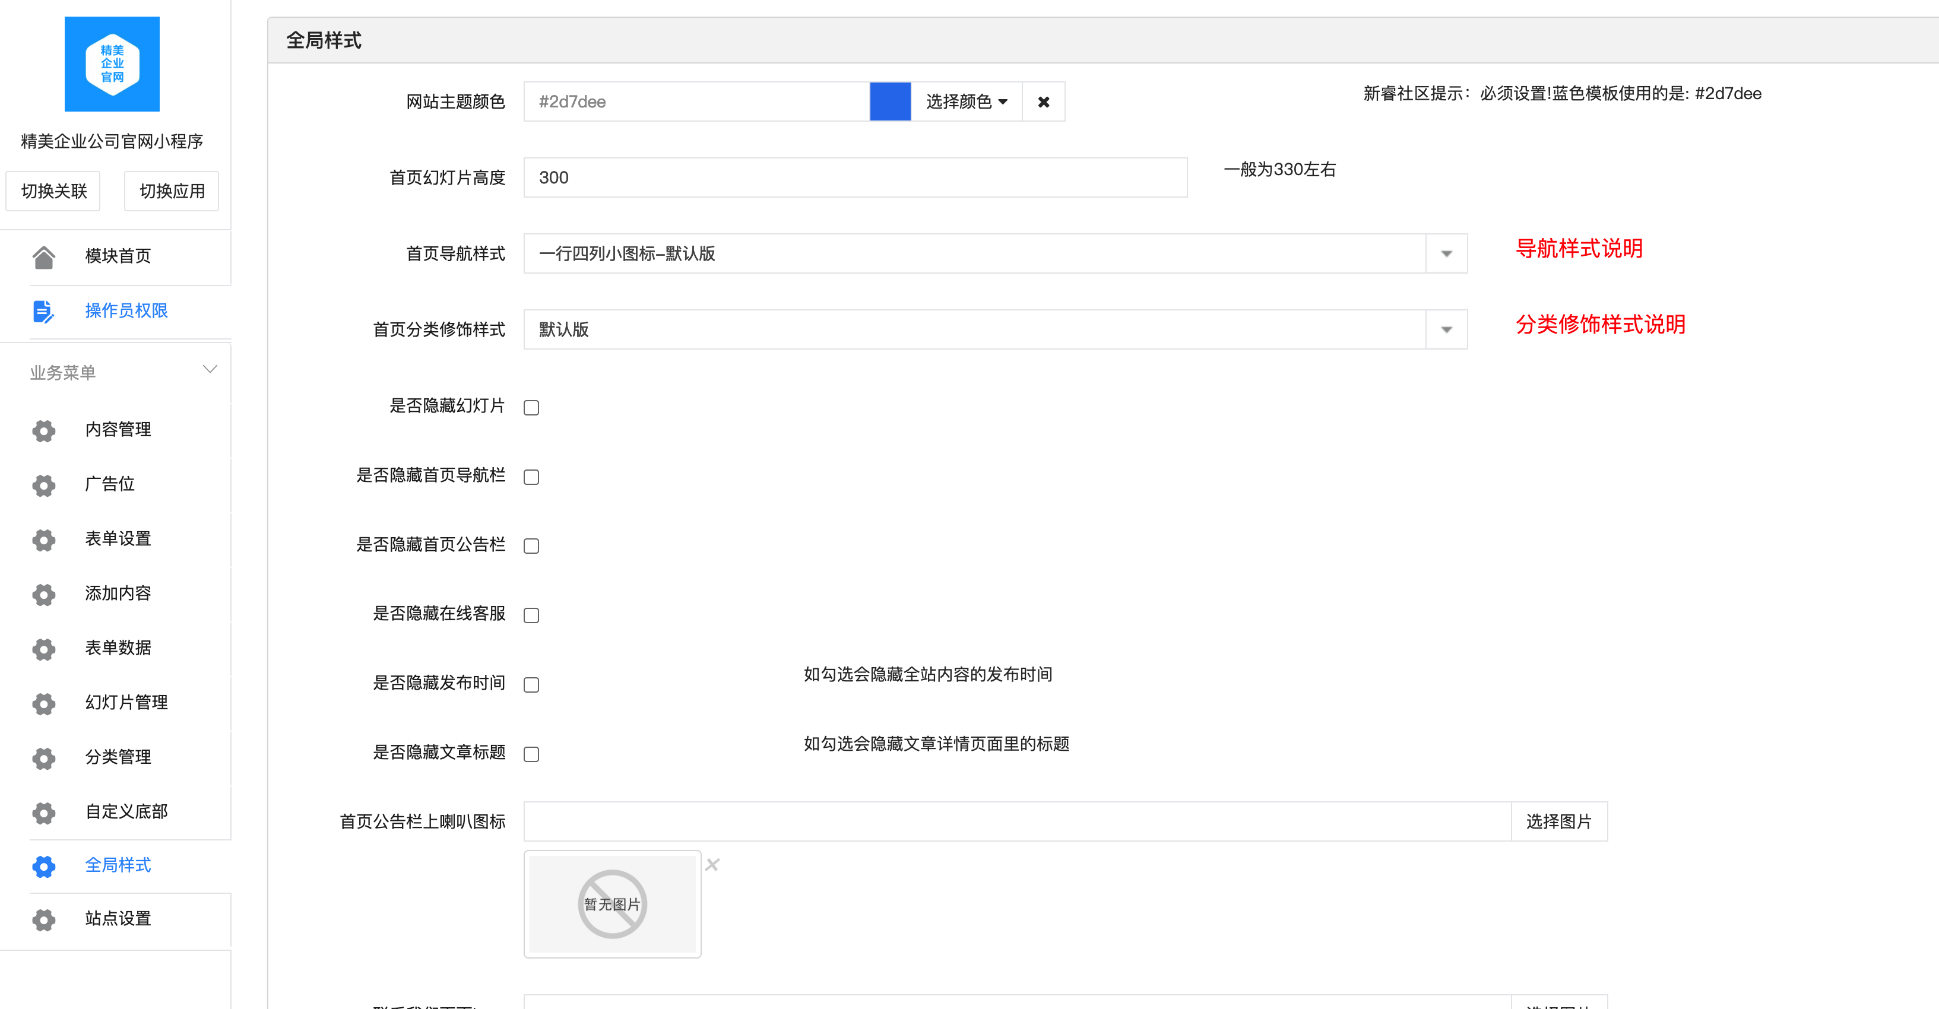Enable 是否隐藏首页公告栏 checkbox
This screenshot has height=1009, width=1939.
[x=531, y=546]
